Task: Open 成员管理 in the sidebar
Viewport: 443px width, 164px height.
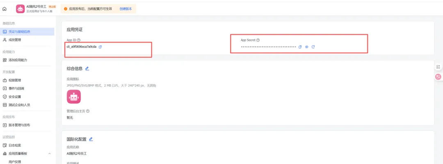Action: click(x=15, y=40)
